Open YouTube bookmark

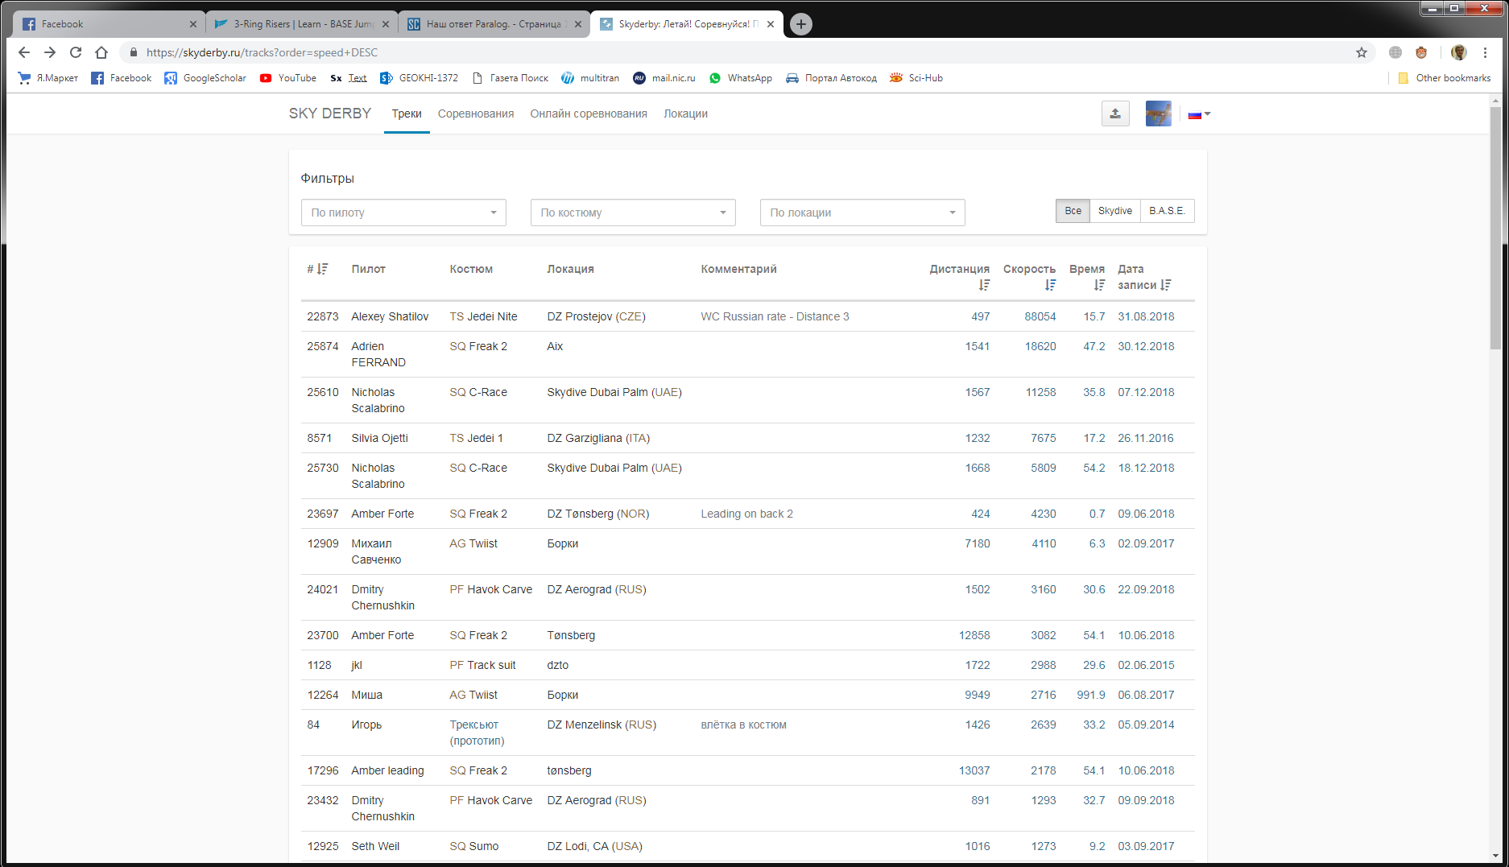click(x=288, y=78)
